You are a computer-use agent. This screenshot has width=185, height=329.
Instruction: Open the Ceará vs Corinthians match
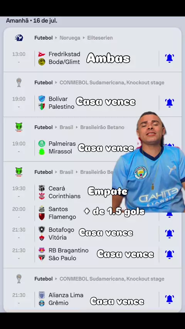pos(92,192)
